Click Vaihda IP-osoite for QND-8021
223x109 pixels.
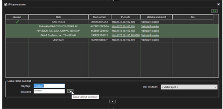tap(150, 40)
